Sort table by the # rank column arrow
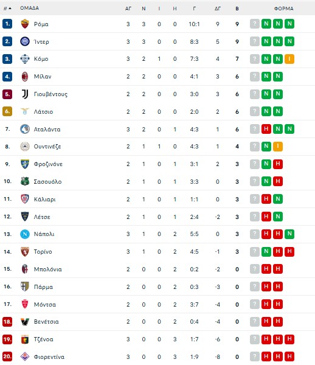Viewport: 315px width, 365px height. (7, 8)
